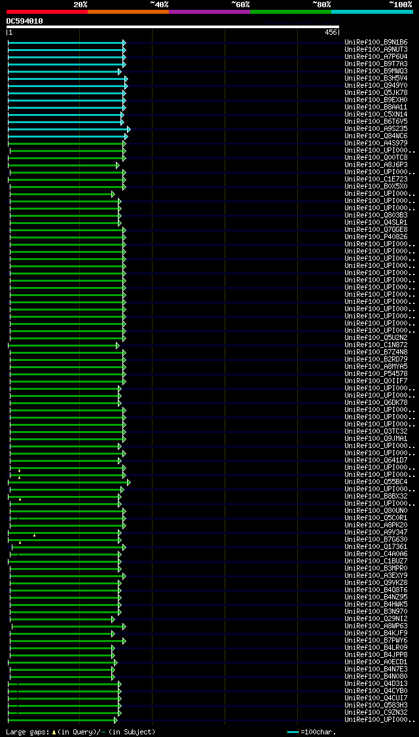The image size is (419, 737).
Task: Click the green alignment bar for UniRef100_P40826
Action: point(66,237)
